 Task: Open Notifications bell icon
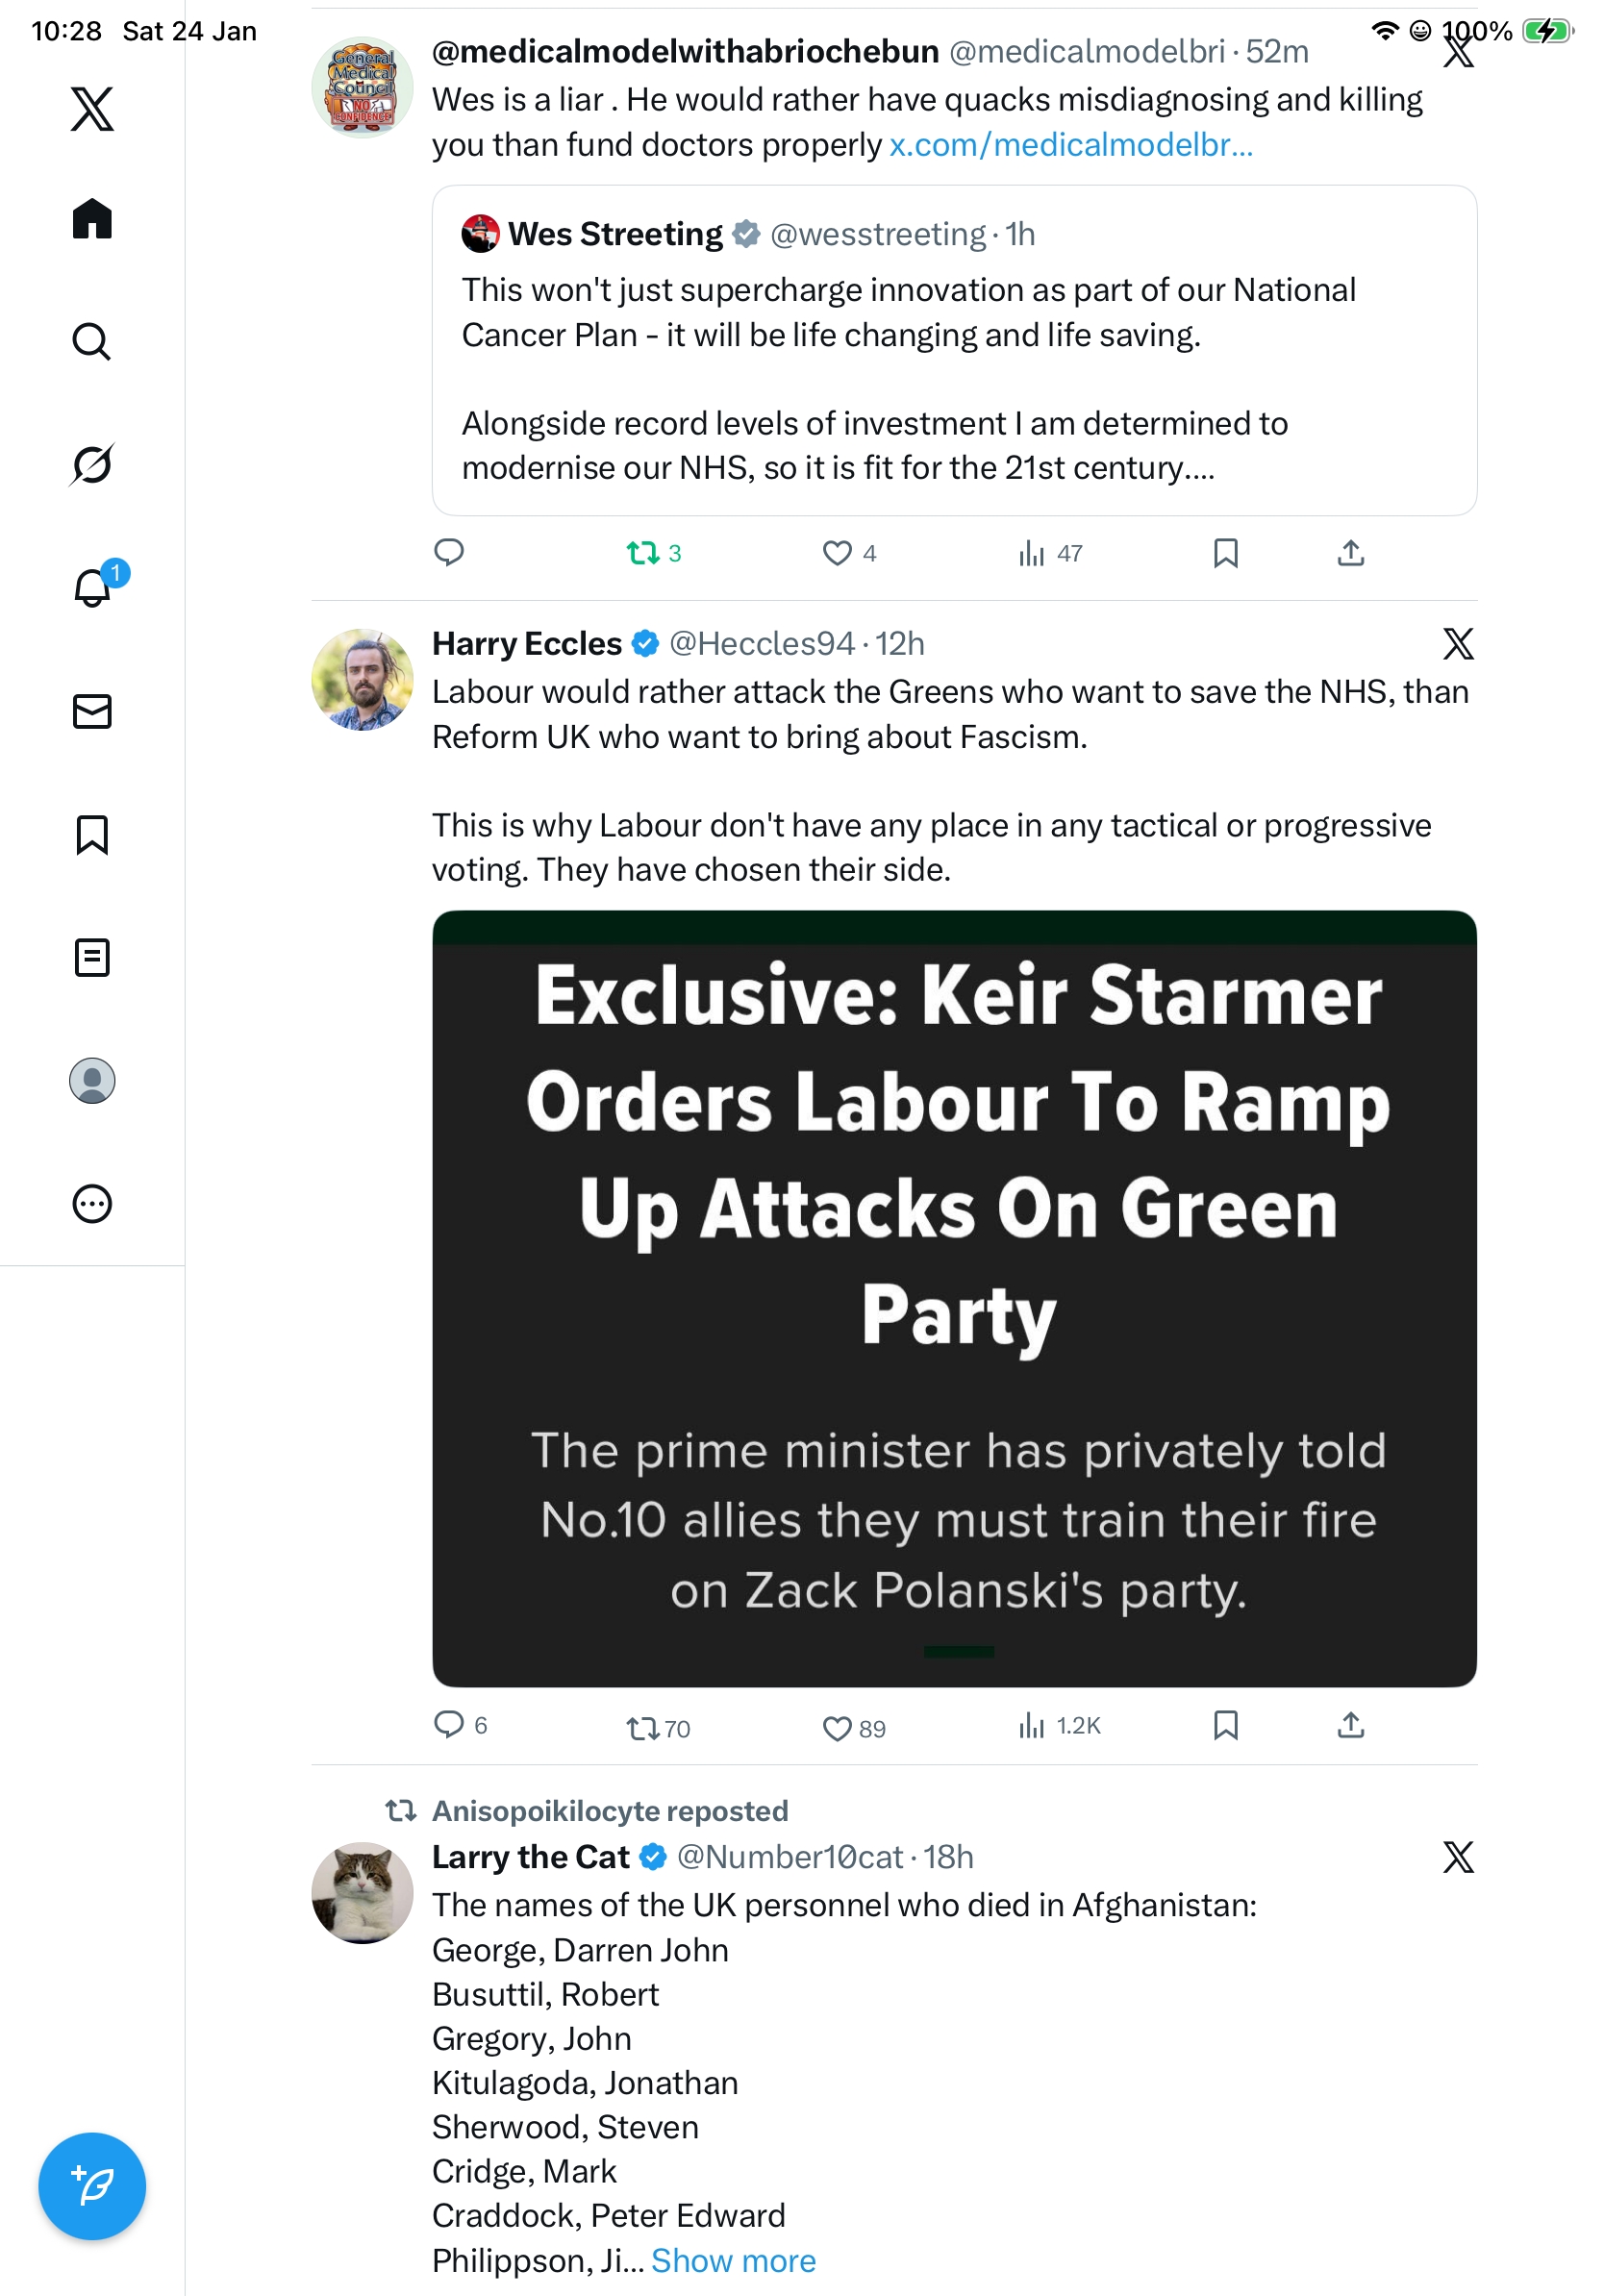pyautogui.click(x=92, y=587)
